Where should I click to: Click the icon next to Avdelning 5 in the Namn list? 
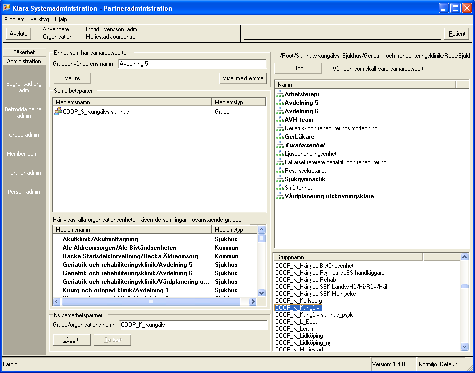point(279,103)
